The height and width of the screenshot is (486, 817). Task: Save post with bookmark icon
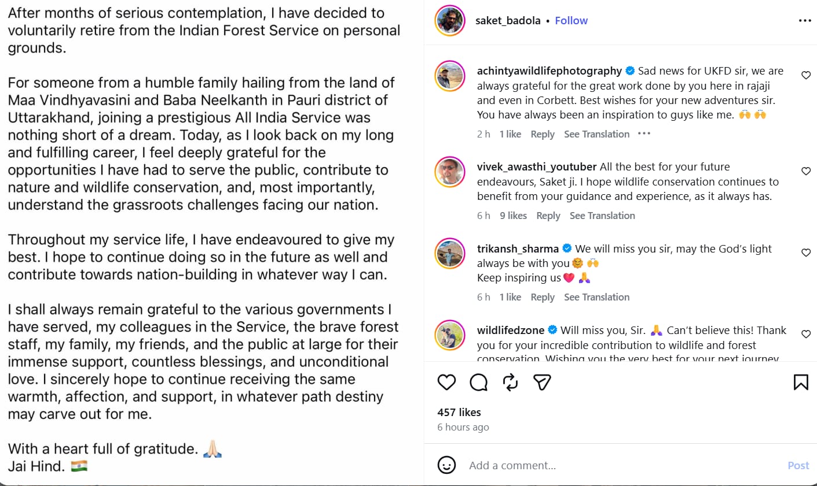coord(801,382)
